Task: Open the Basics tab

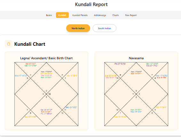Action: pyautogui.click(x=49, y=15)
